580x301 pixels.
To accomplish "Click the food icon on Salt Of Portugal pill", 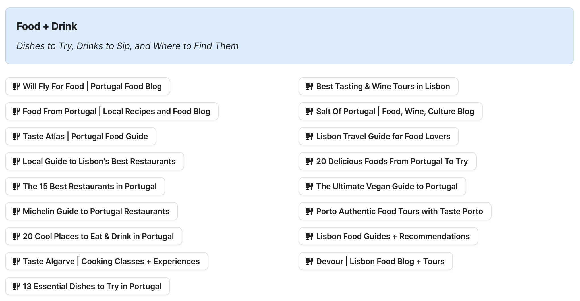I will click(x=309, y=111).
